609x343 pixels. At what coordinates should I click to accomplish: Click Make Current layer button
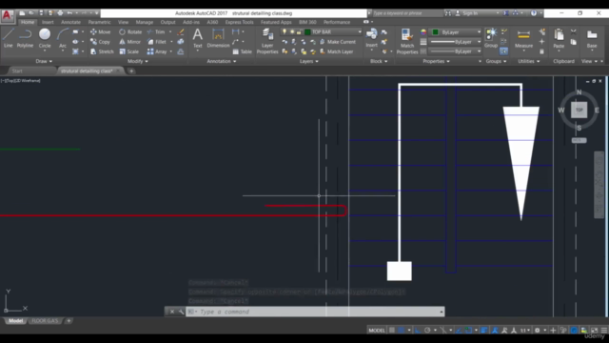tap(338, 42)
